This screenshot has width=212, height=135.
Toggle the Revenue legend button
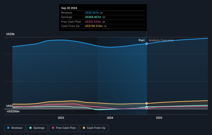[x=15, y=128]
